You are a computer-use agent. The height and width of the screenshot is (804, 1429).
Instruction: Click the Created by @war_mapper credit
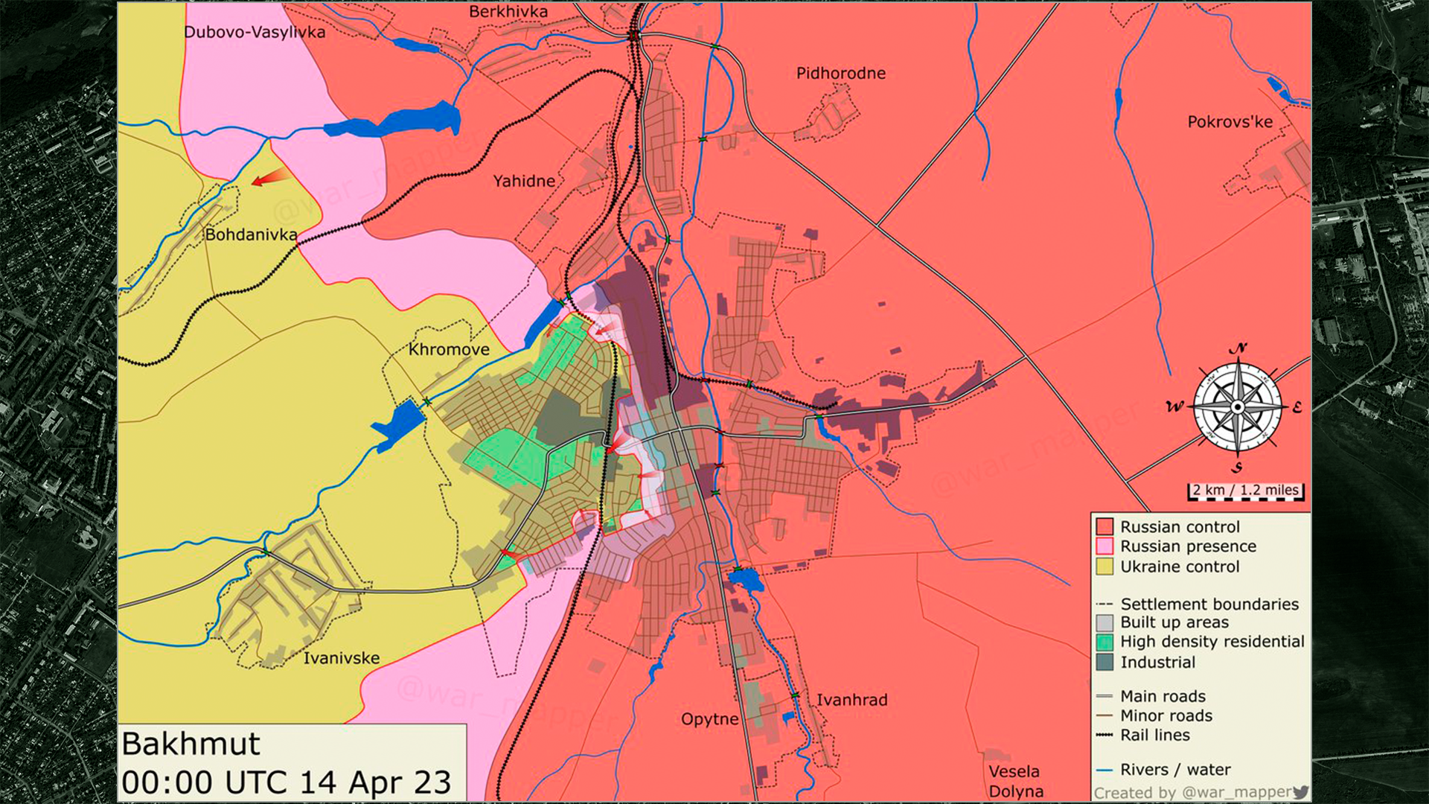tap(1192, 792)
